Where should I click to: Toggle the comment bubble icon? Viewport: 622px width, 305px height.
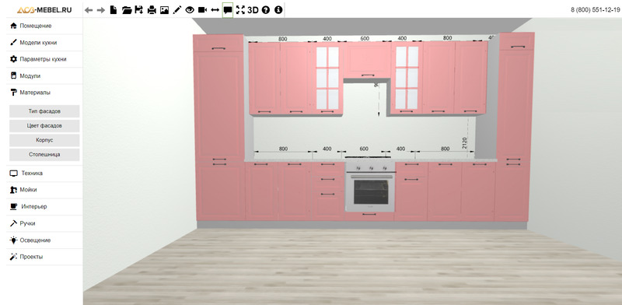coord(228,10)
